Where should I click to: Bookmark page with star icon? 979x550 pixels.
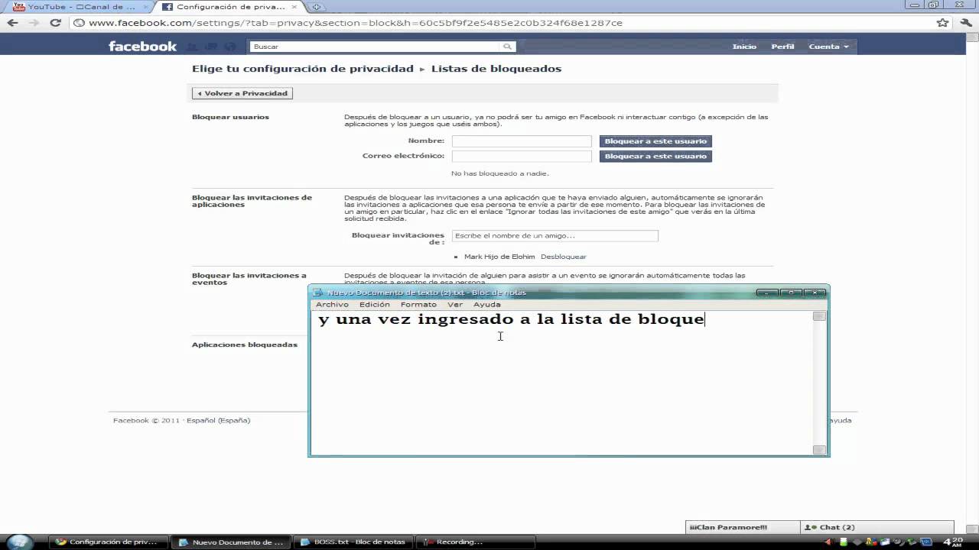point(942,23)
